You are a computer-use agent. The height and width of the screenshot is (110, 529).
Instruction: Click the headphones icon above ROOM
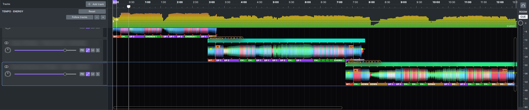pyautogui.click(x=523, y=6)
